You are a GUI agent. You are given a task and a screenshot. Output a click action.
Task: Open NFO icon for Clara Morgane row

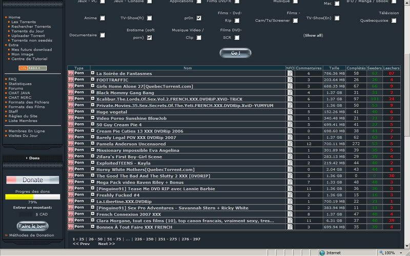pyautogui.click(x=290, y=221)
